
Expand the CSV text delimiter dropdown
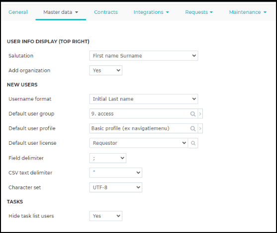(x=116, y=173)
